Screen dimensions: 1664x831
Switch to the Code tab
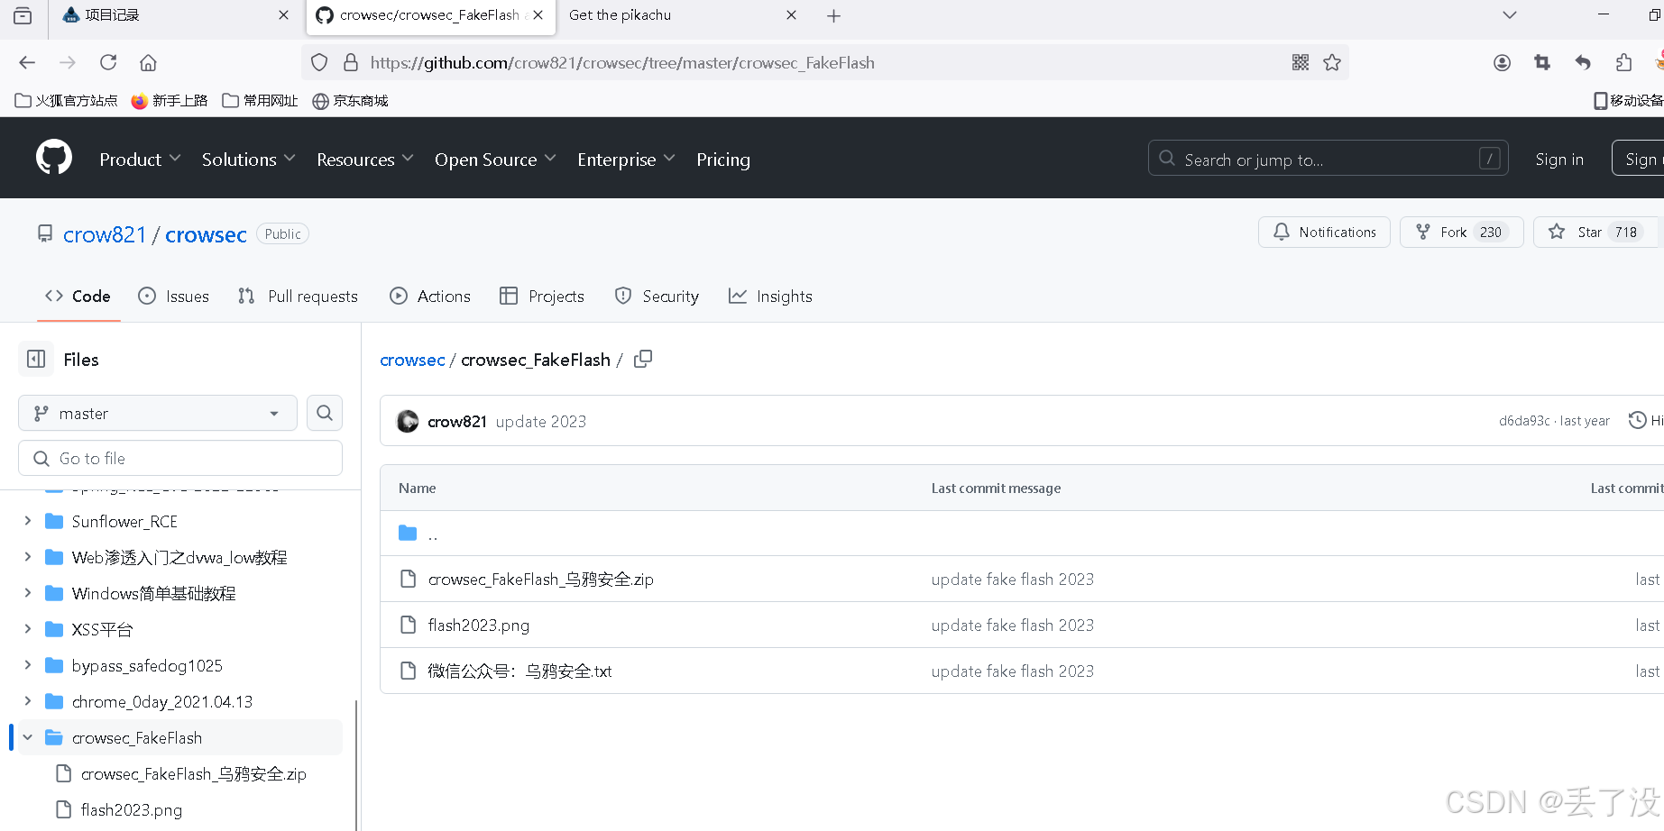coord(78,296)
